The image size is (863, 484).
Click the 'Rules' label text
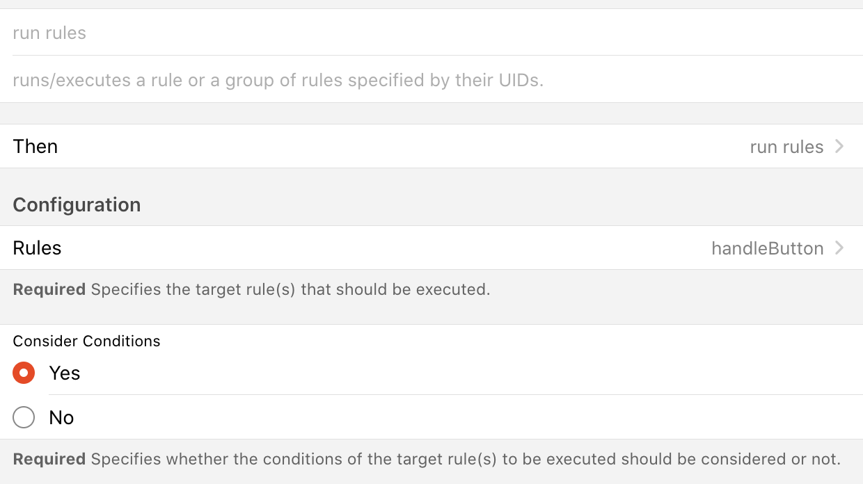point(37,248)
